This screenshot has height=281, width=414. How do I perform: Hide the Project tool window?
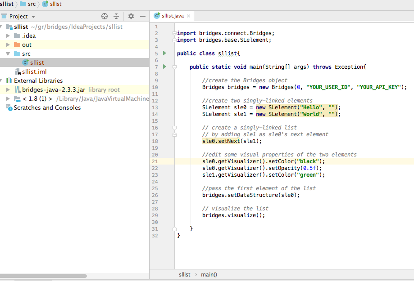143,16
